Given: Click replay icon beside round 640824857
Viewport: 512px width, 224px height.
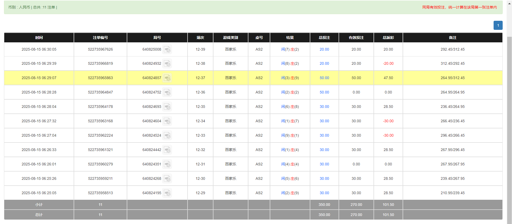Looking at the screenshot, I should click(x=167, y=78).
